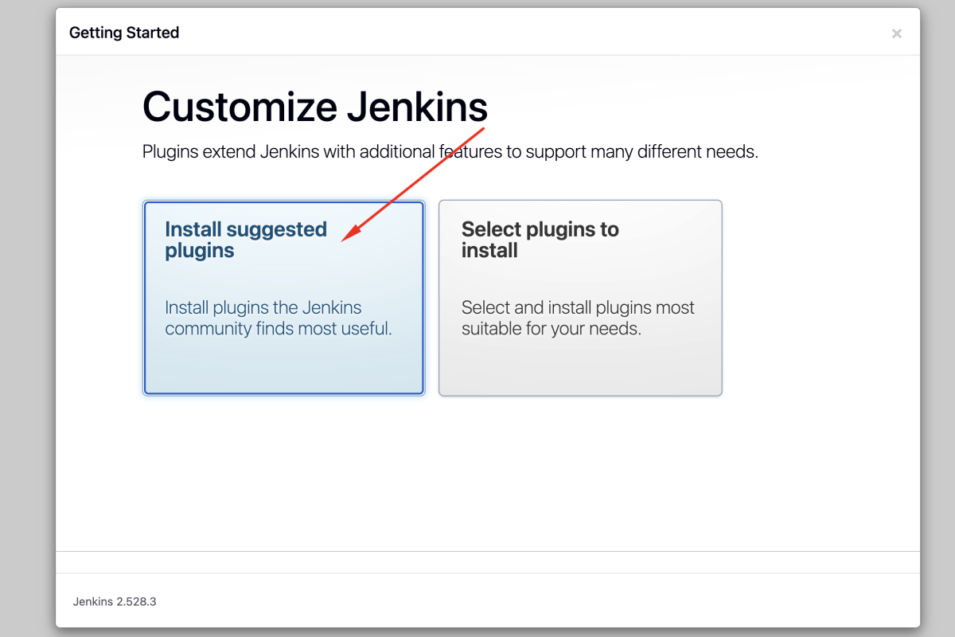Close the Getting Started dialog

click(896, 33)
